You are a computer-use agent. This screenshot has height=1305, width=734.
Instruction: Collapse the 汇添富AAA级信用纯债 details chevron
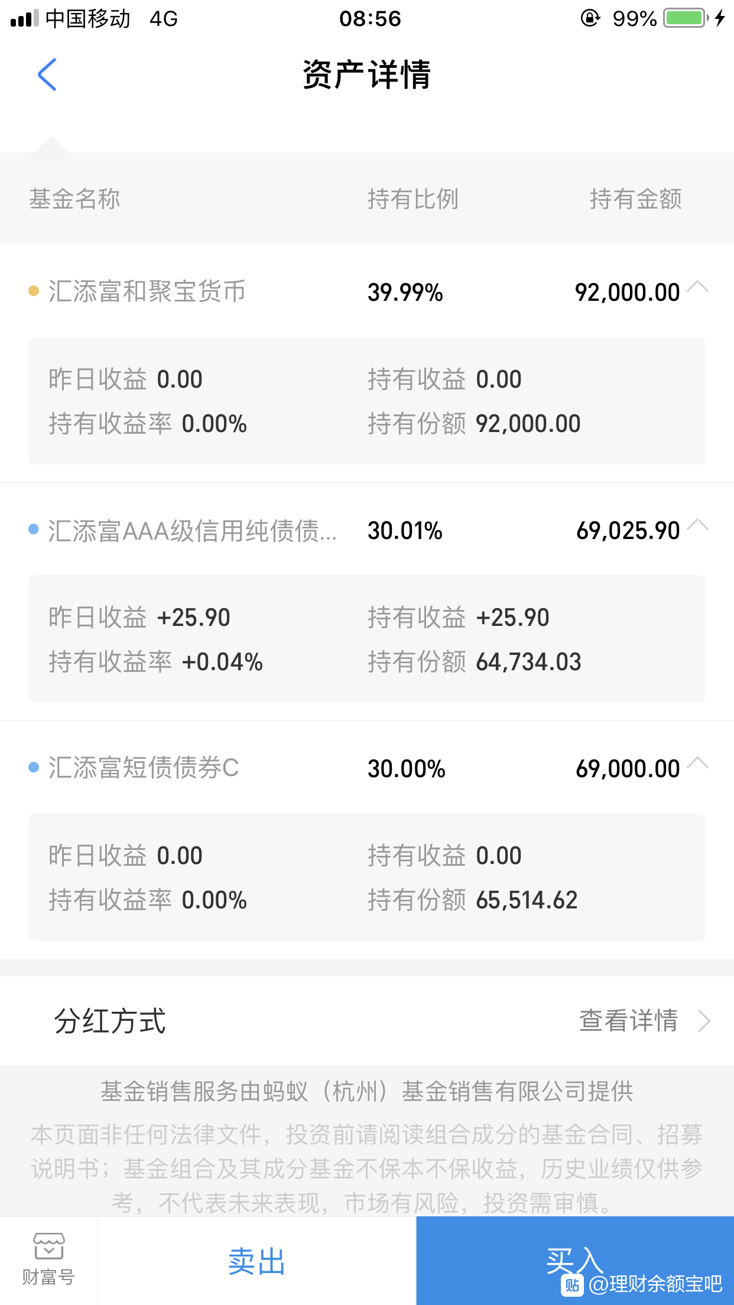click(x=698, y=525)
